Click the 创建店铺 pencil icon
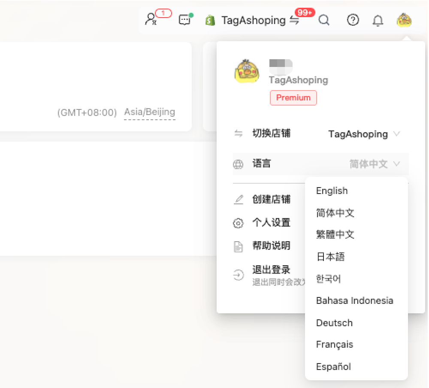 click(239, 199)
